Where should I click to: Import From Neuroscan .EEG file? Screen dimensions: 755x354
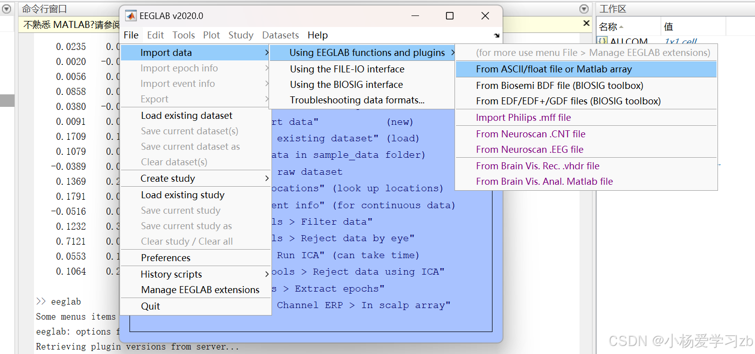point(586,149)
